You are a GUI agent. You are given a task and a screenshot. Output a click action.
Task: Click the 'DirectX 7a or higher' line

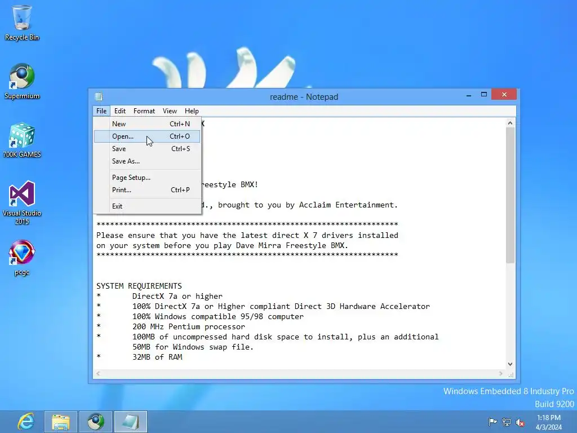pos(177,297)
